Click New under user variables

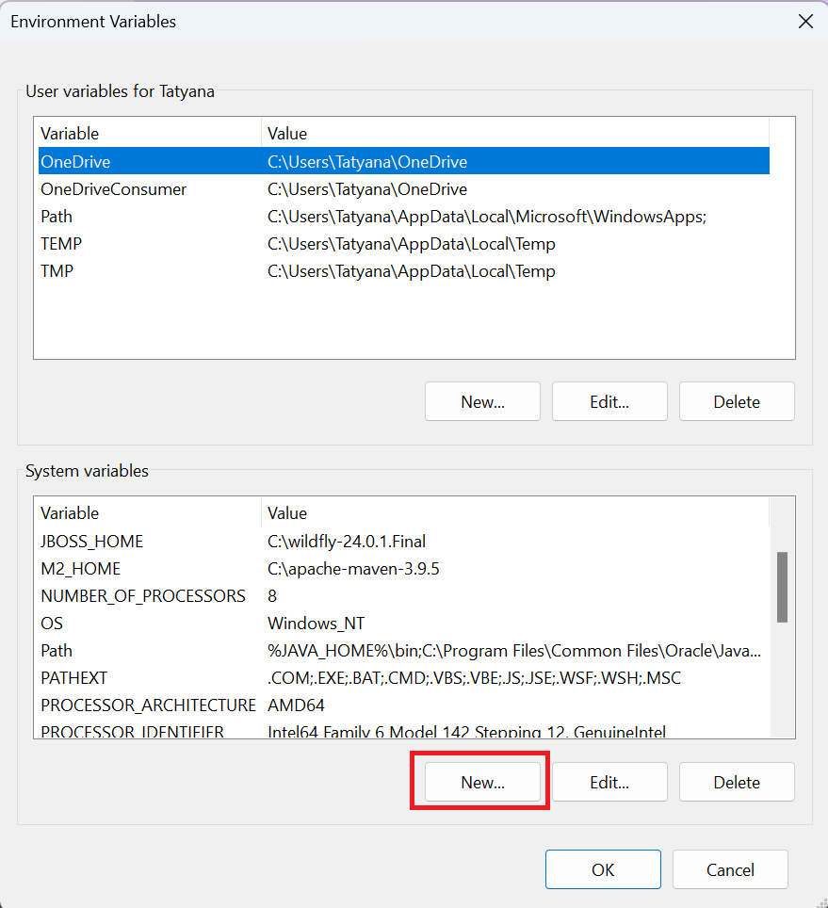click(482, 401)
